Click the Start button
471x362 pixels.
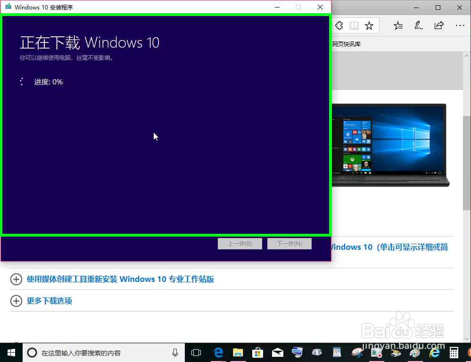(10, 353)
